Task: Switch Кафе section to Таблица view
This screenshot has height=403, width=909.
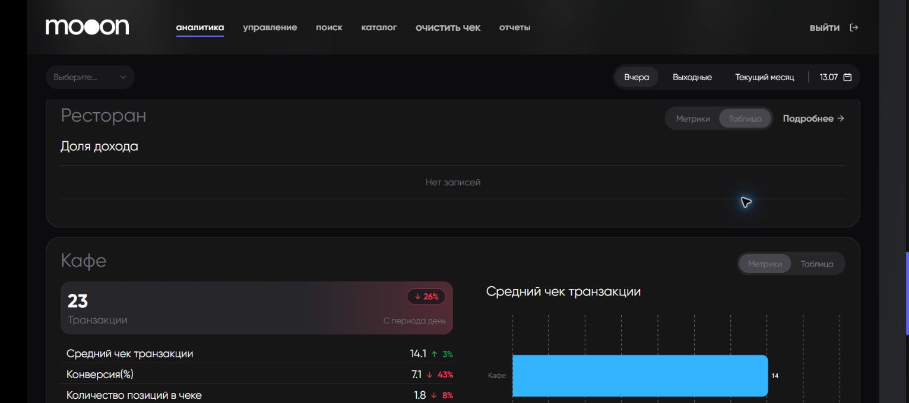Action: (817, 264)
